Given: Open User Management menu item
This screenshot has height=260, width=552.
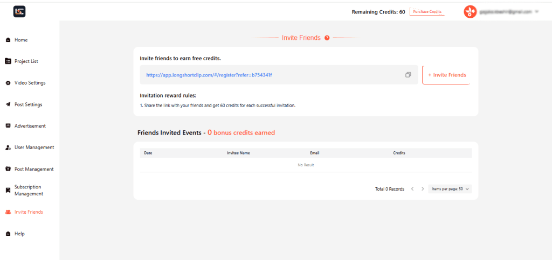Looking at the screenshot, I should [34, 147].
